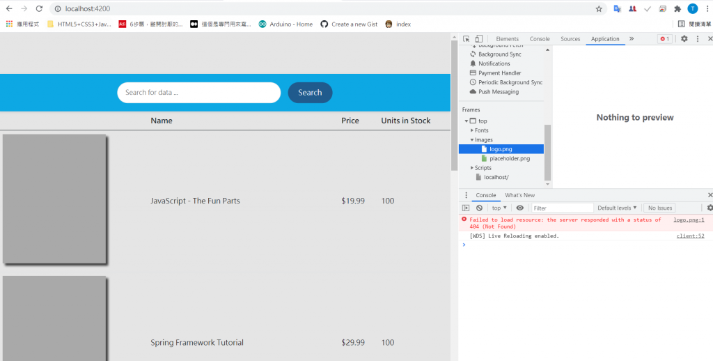Viewport: 713px width, 361px height.
Task: Focus the Search for data input
Action: 198,93
